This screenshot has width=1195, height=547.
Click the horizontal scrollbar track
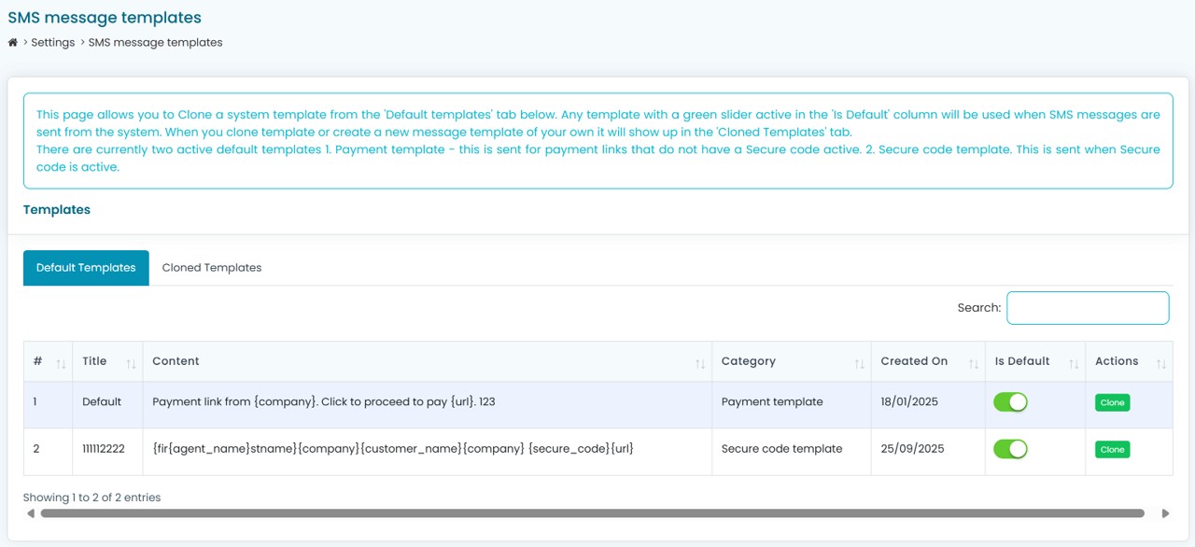tap(592, 513)
